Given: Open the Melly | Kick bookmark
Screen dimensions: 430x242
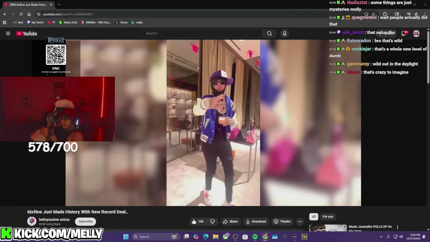Looking at the screenshot, I should pos(68,23).
